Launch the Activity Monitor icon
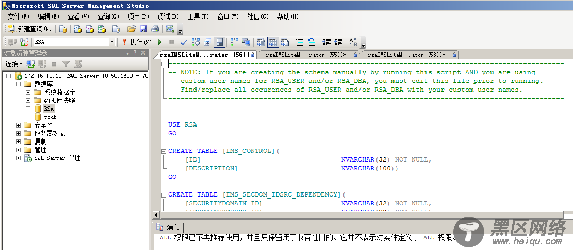The height and width of the screenshot is (250, 573). point(170,29)
